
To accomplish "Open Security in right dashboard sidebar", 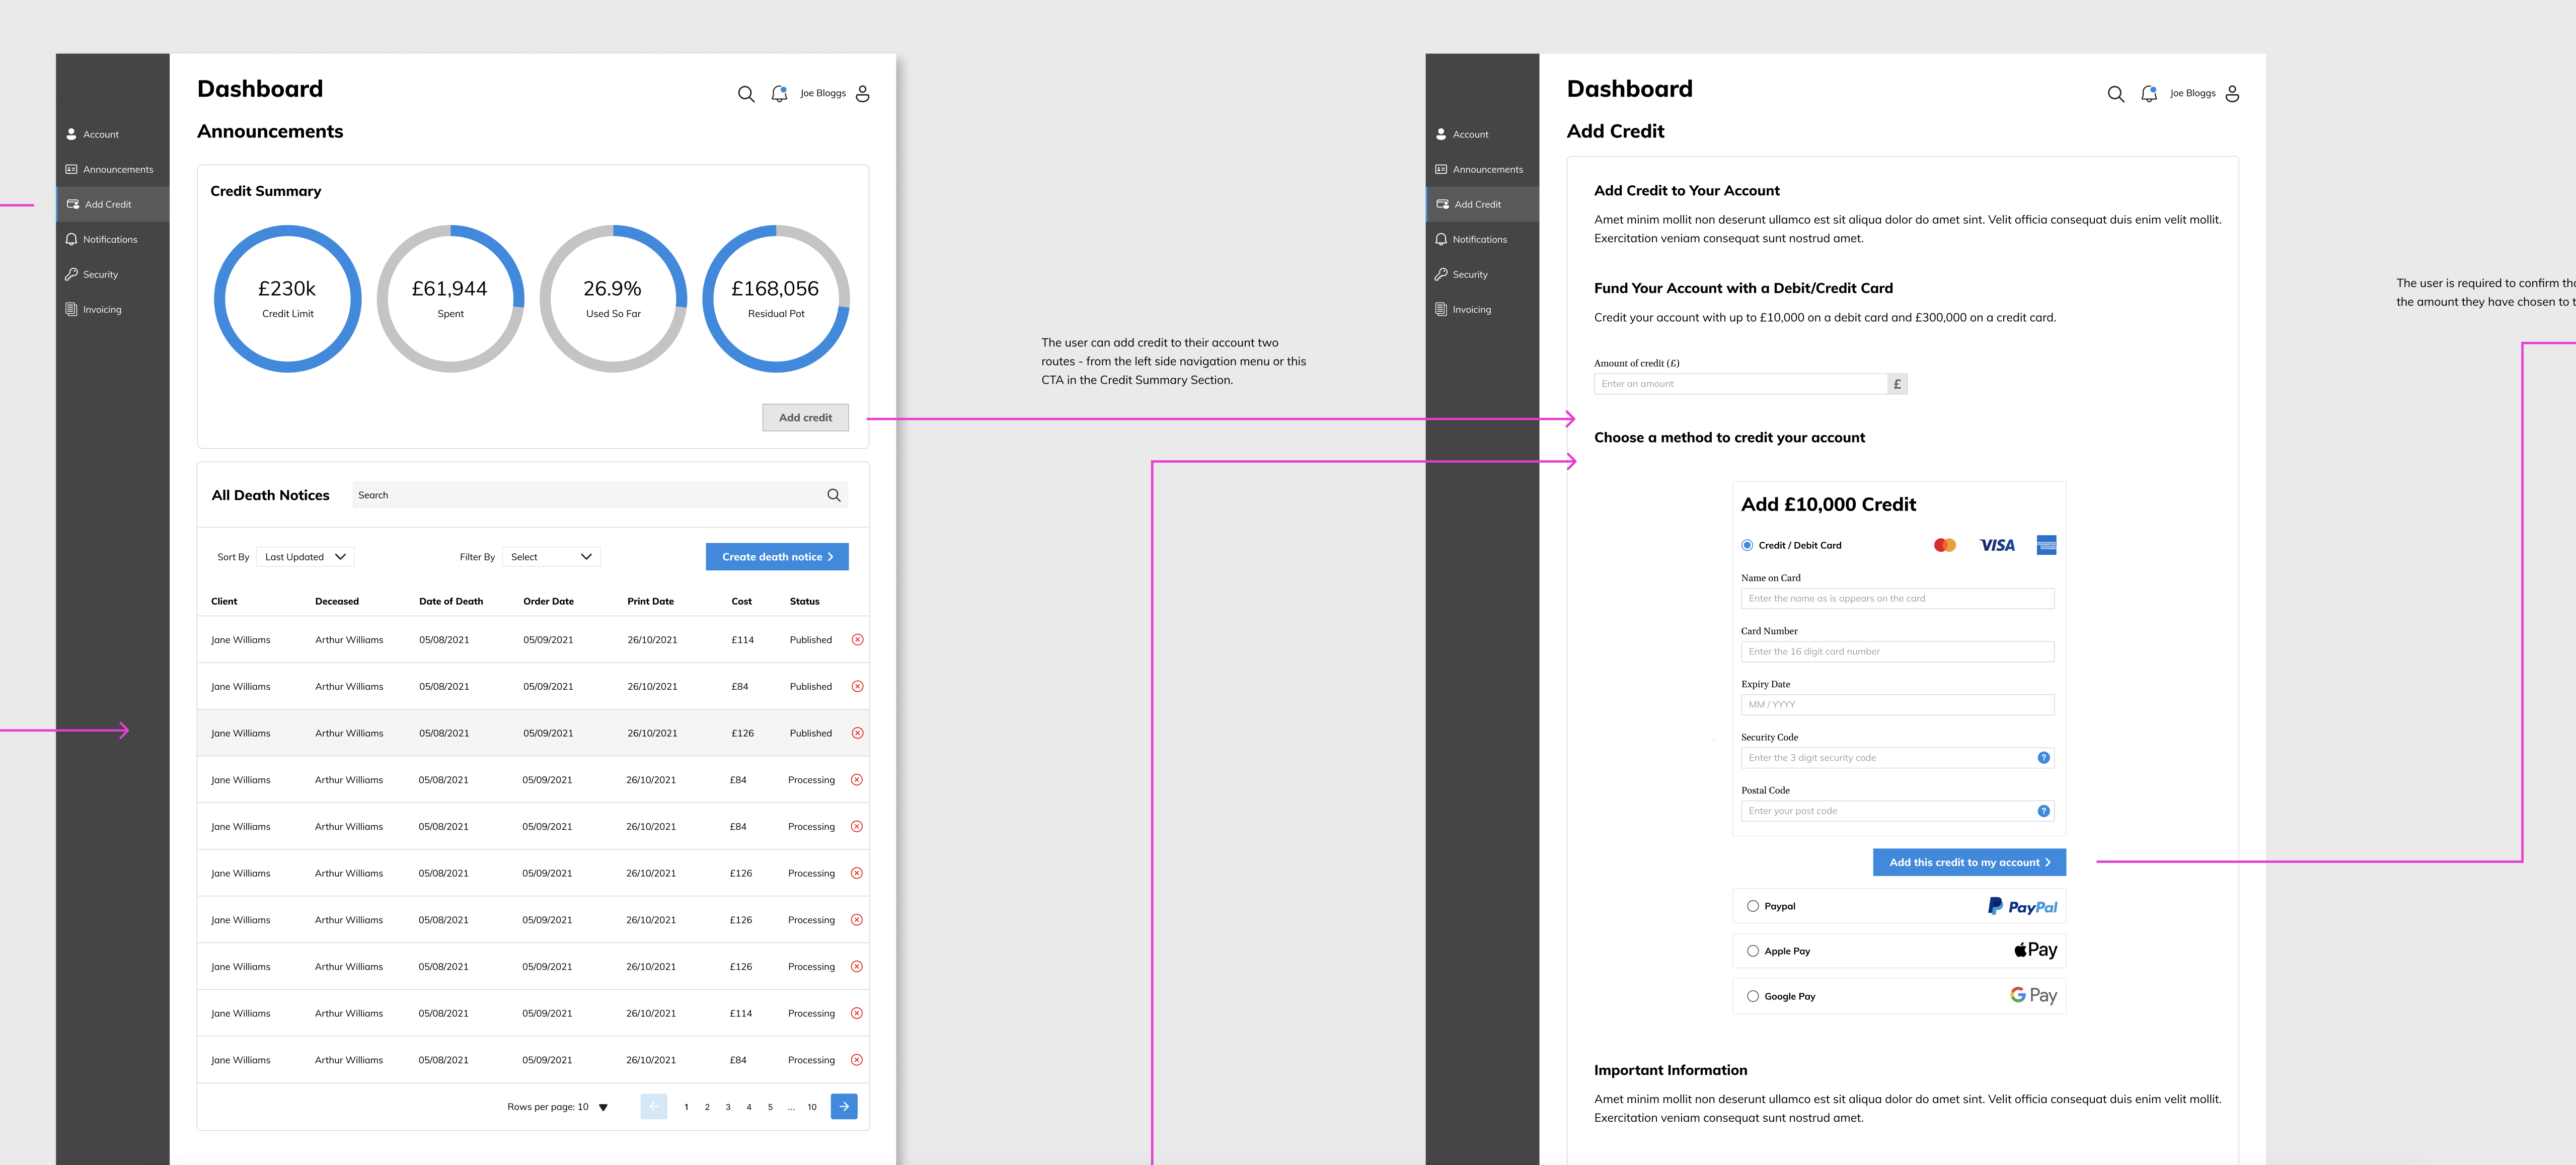I will (x=1469, y=275).
